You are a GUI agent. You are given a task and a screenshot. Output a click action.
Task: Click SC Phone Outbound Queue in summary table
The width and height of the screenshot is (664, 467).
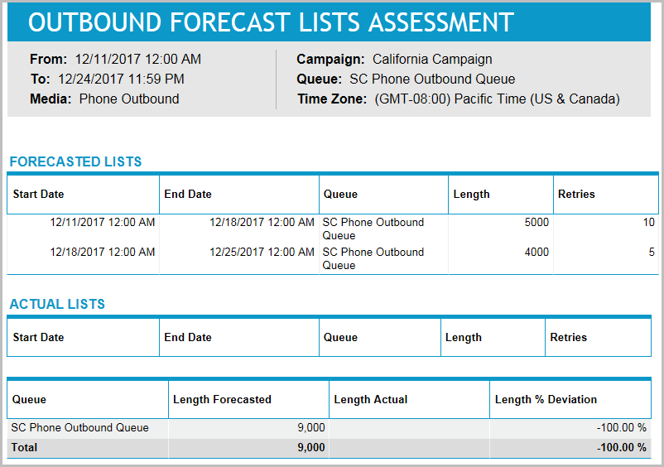(x=80, y=427)
